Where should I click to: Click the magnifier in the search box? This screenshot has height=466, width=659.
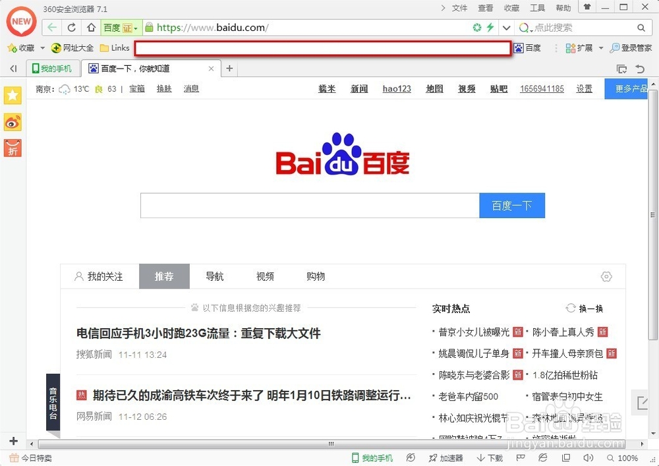coord(641,28)
